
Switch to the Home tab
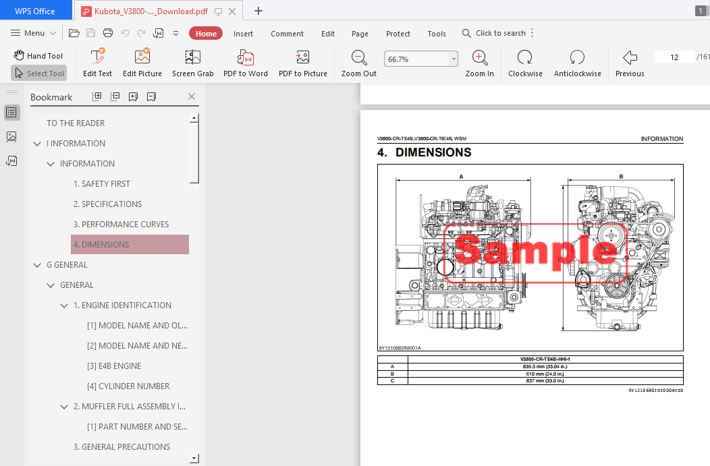click(x=206, y=34)
